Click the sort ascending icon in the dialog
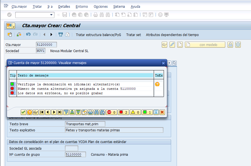The image size is (251, 166). 72,112
